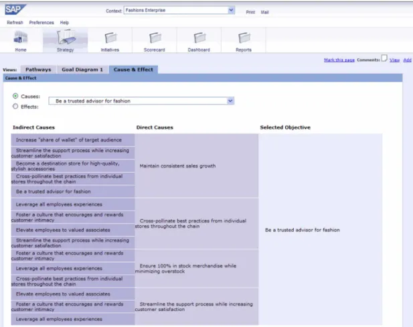
Task: Click first 'Elevate employees to valued associates' row
Action: [73, 230]
